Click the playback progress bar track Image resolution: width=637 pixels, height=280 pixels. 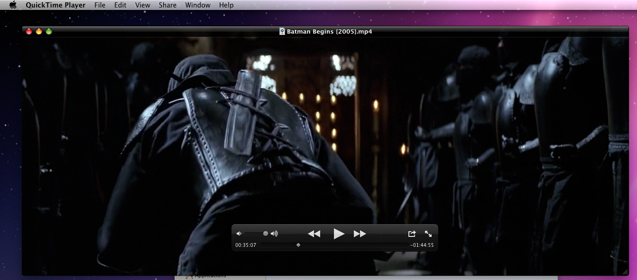334,245
